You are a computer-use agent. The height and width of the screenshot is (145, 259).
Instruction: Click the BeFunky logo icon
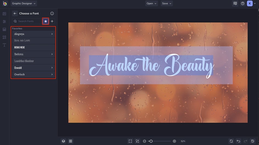(5, 4)
